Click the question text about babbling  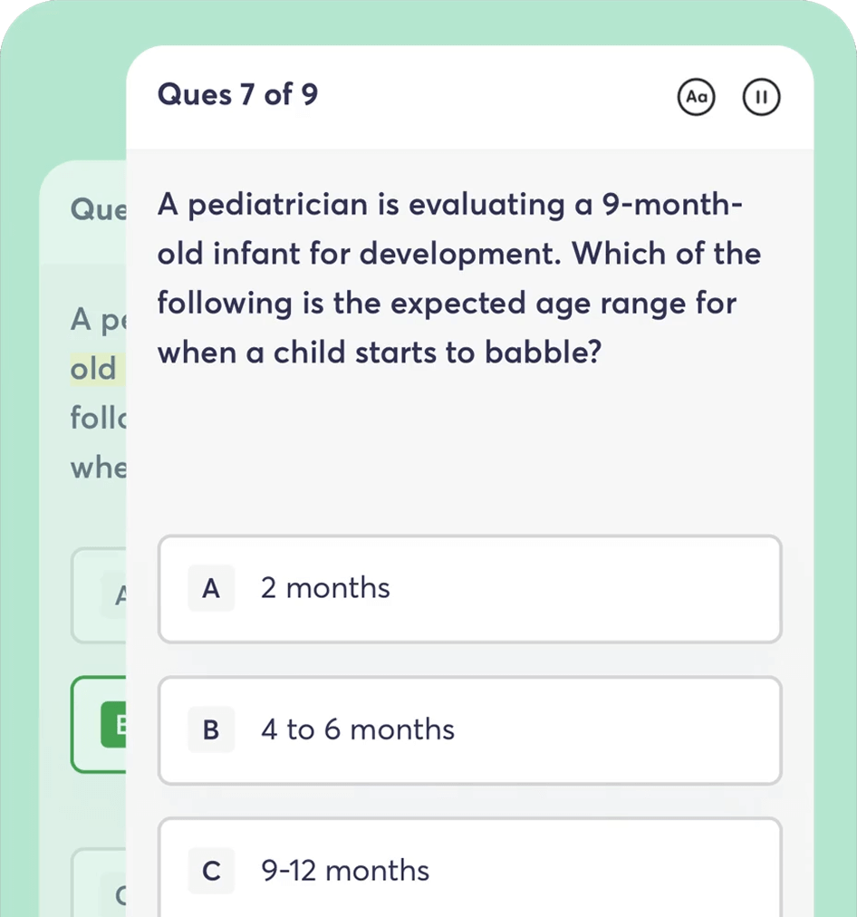point(457,277)
